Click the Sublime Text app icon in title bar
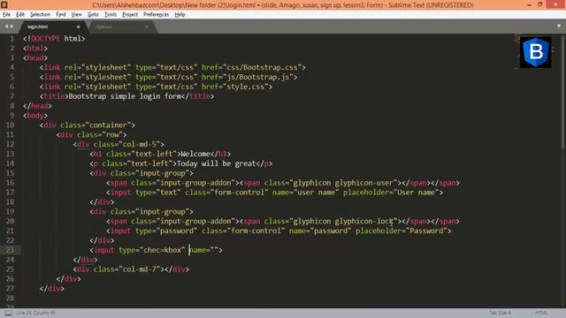 coord(4,4)
